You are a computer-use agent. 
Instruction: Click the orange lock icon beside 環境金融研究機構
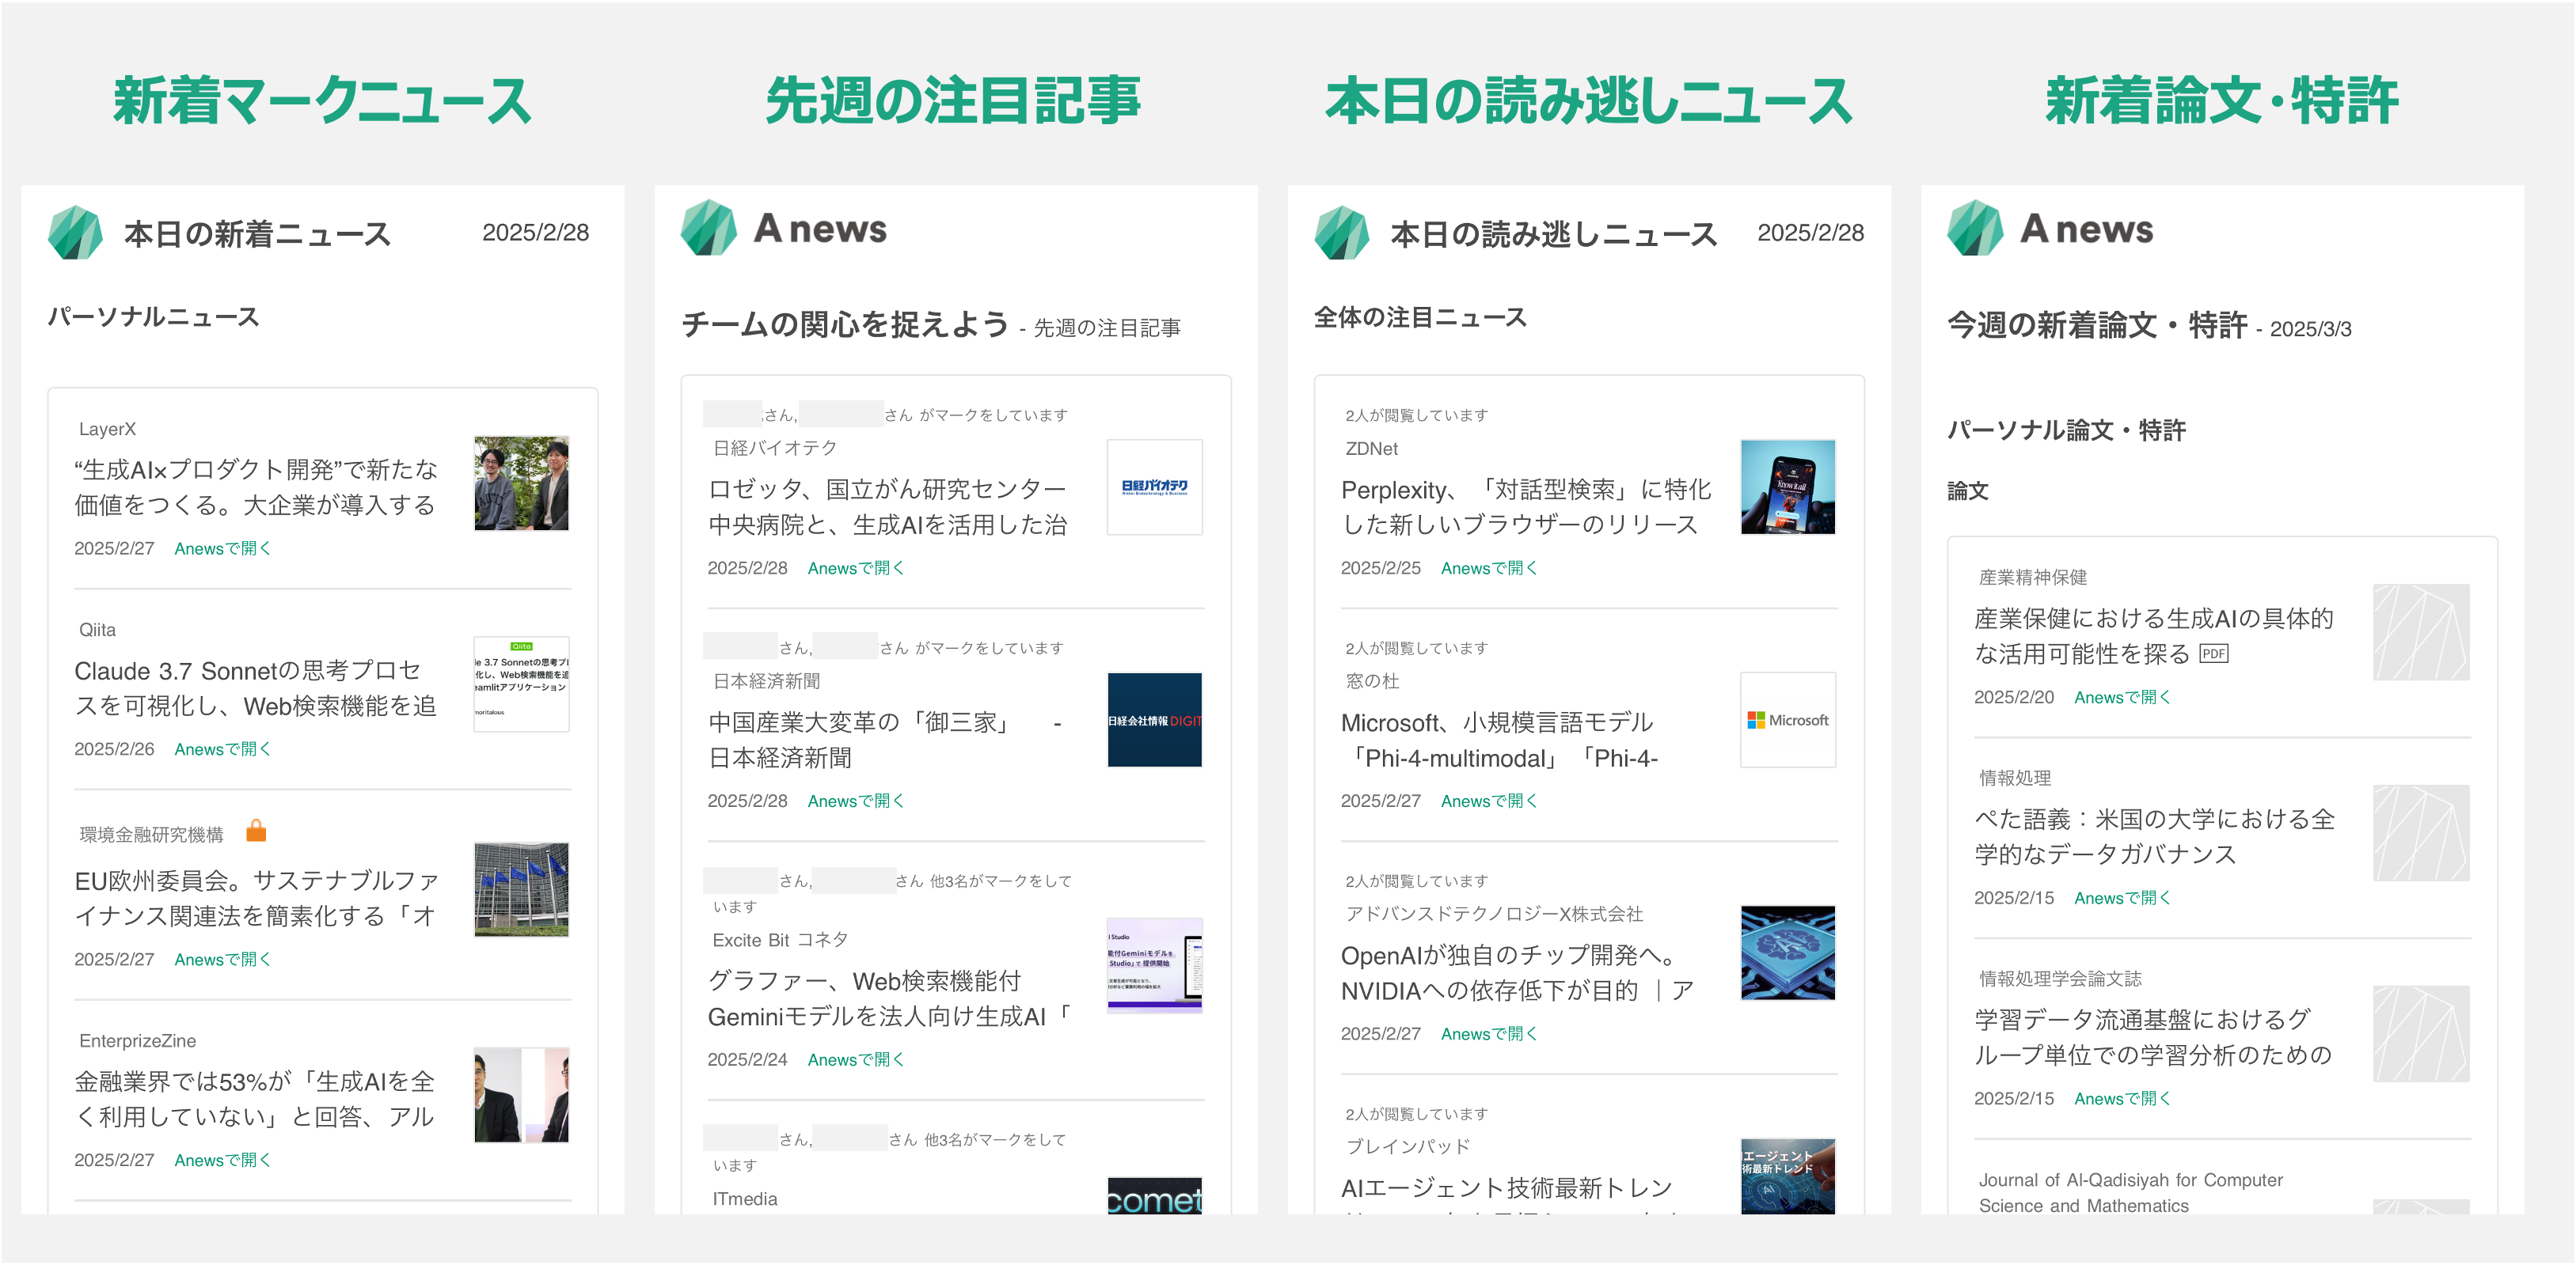pyautogui.click(x=256, y=831)
